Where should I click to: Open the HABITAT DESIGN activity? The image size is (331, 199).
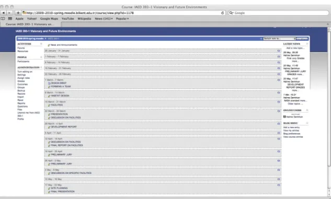coord(60,96)
